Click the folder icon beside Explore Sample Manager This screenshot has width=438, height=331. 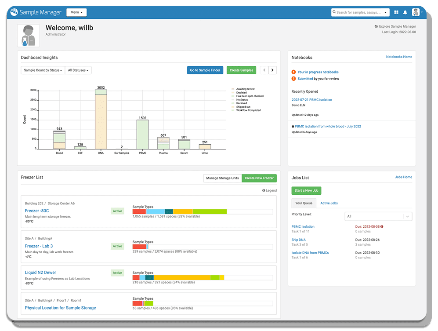pos(376,26)
